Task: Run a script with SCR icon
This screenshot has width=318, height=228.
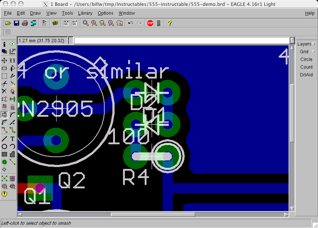Action: point(66,23)
